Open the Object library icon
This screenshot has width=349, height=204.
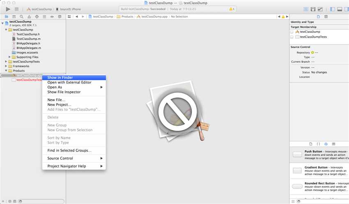[326, 144]
